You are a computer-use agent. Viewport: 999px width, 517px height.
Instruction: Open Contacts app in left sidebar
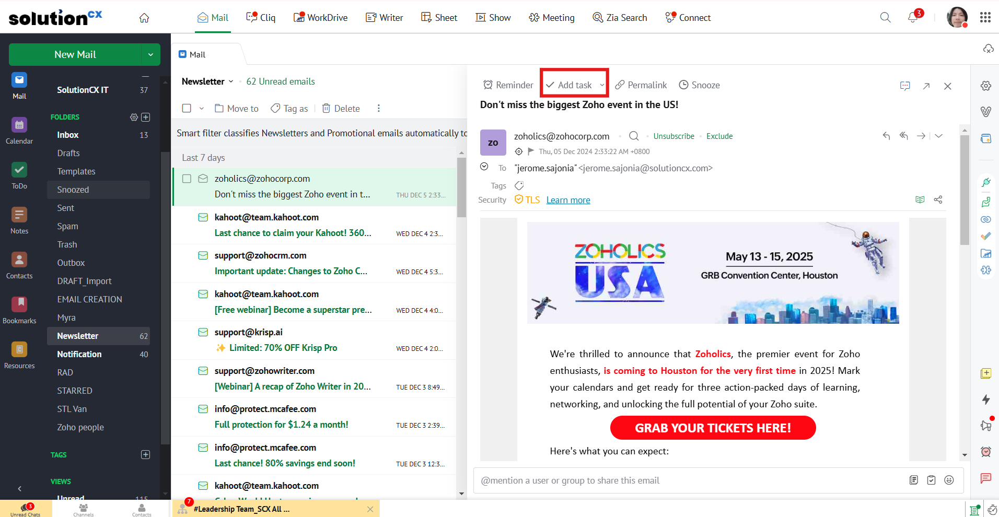pyautogui.click(x=19, y=265)
